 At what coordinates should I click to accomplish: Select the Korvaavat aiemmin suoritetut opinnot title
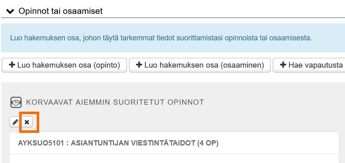[x=115, y=102]
